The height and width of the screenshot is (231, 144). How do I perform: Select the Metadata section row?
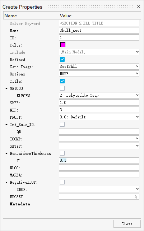click(20, 204)
